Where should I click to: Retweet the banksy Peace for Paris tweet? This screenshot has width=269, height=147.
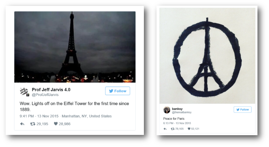coord(173,129)
